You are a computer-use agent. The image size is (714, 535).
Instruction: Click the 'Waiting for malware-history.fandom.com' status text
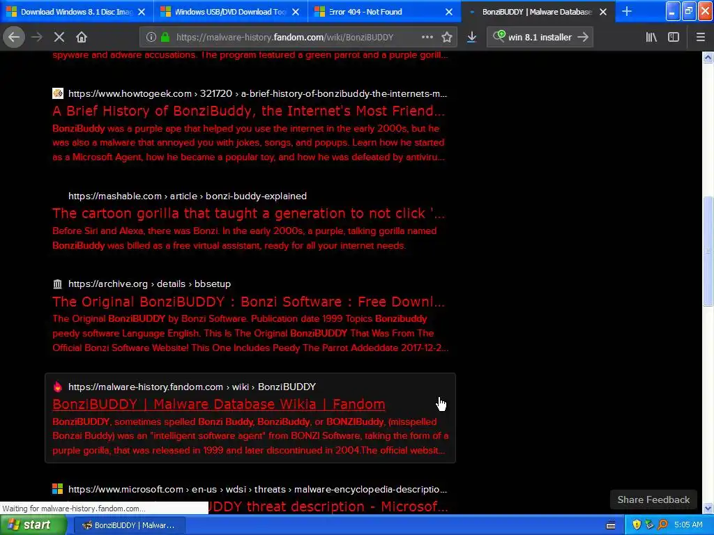[74, 509]
